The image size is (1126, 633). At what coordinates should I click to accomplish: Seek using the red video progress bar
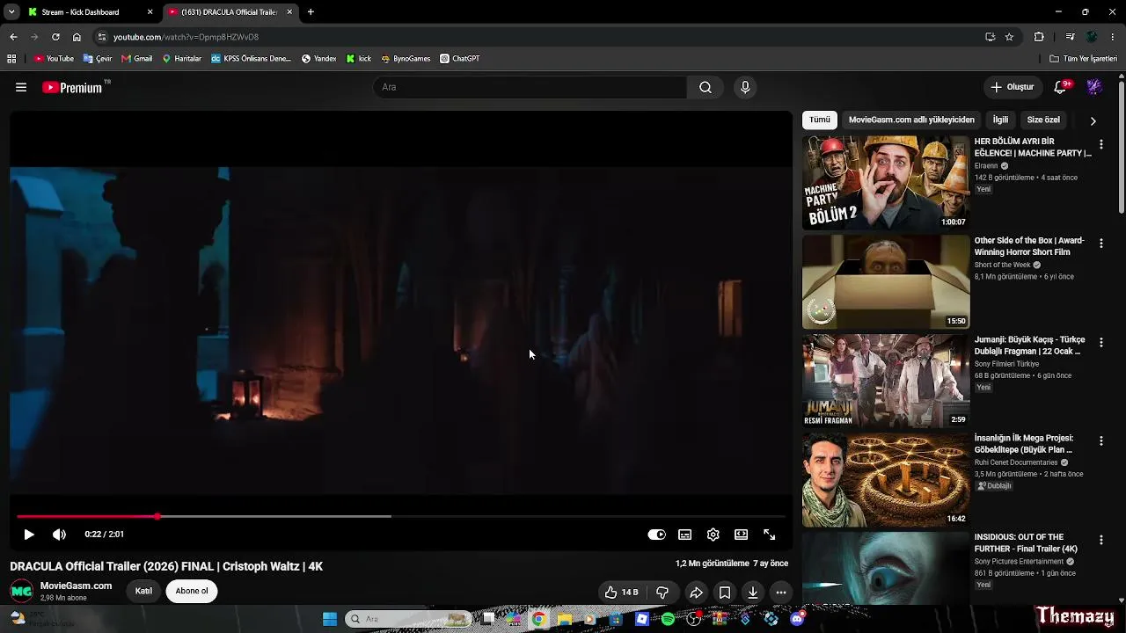coord(400,516)
